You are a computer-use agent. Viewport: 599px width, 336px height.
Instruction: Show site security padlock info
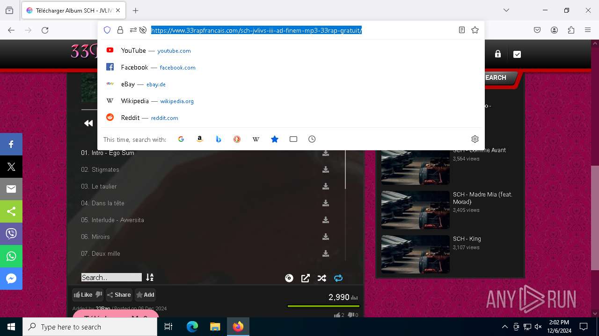[120, 30]
